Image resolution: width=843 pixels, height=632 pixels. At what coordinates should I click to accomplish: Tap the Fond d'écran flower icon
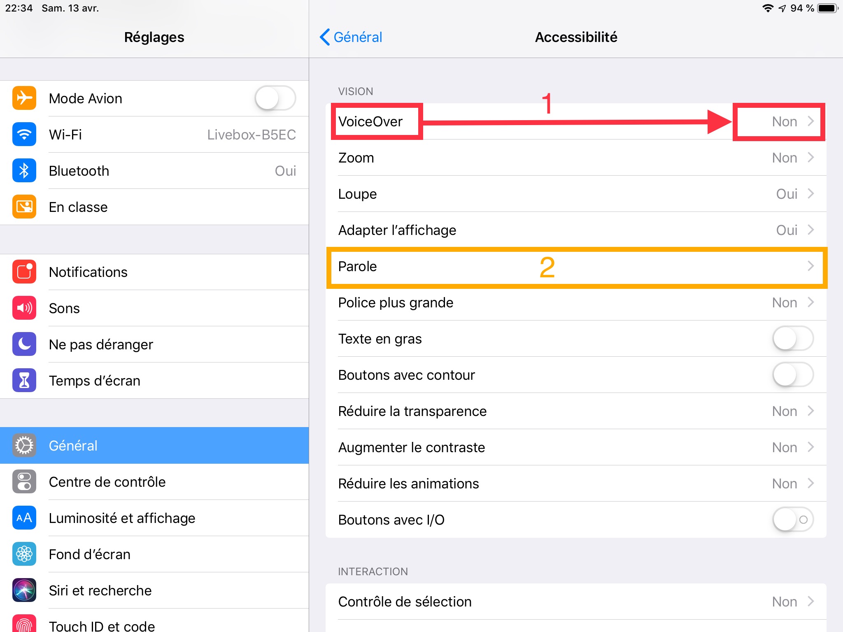24,554
